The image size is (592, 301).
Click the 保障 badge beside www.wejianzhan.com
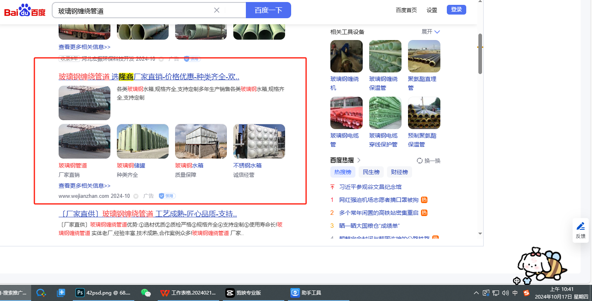point(167,196)
